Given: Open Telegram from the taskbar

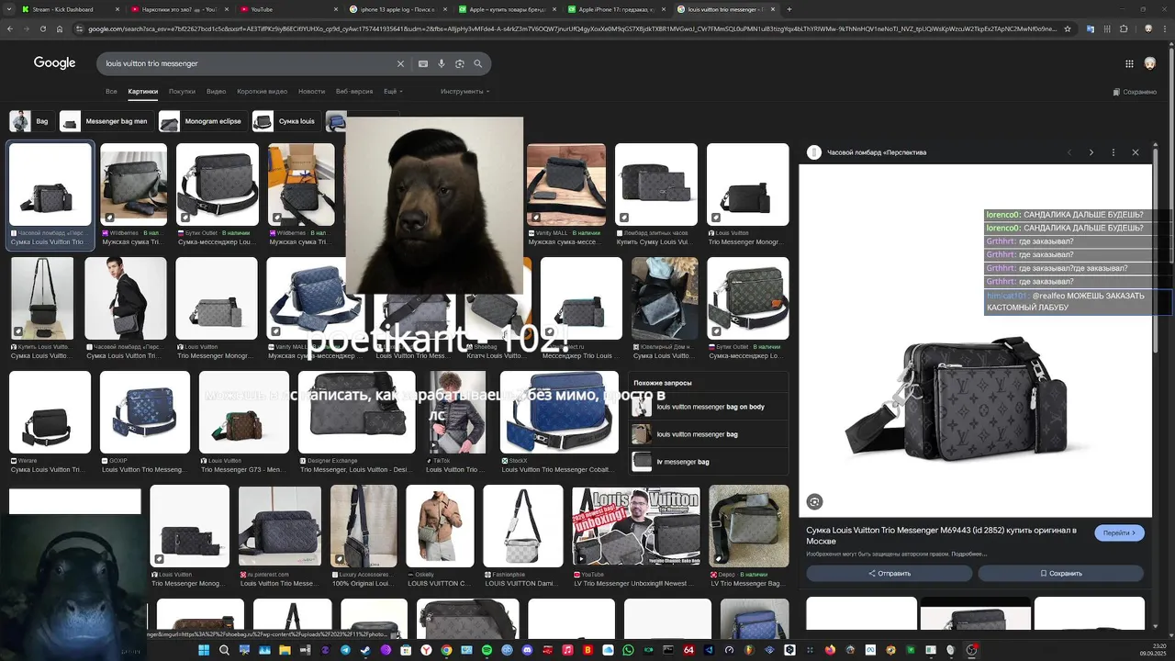Looking at the screenshot, I should (345, 650).
